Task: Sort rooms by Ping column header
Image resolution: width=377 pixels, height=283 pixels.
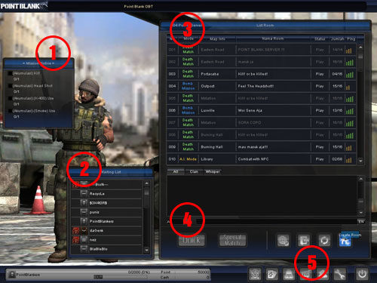Action: point(351,38)
